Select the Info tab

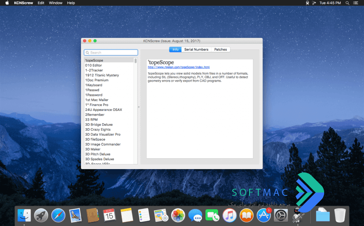click(x=175, y=49)
